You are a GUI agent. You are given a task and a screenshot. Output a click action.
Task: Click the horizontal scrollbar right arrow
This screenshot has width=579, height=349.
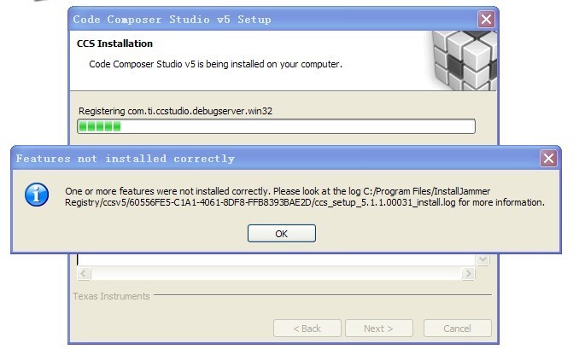coord(468,274)
